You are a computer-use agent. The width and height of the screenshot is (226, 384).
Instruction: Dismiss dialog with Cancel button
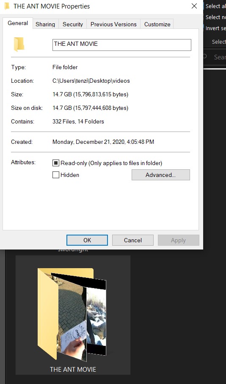click(132, 240)
